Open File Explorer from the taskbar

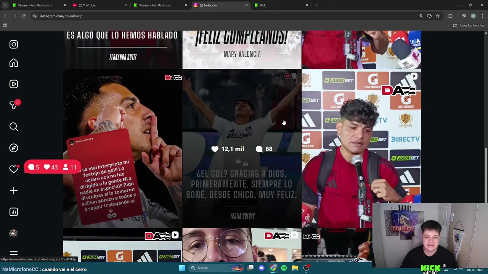click(x=295, y=268)
